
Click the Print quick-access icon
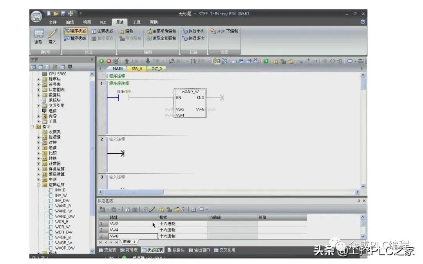(x=70, y=13)
